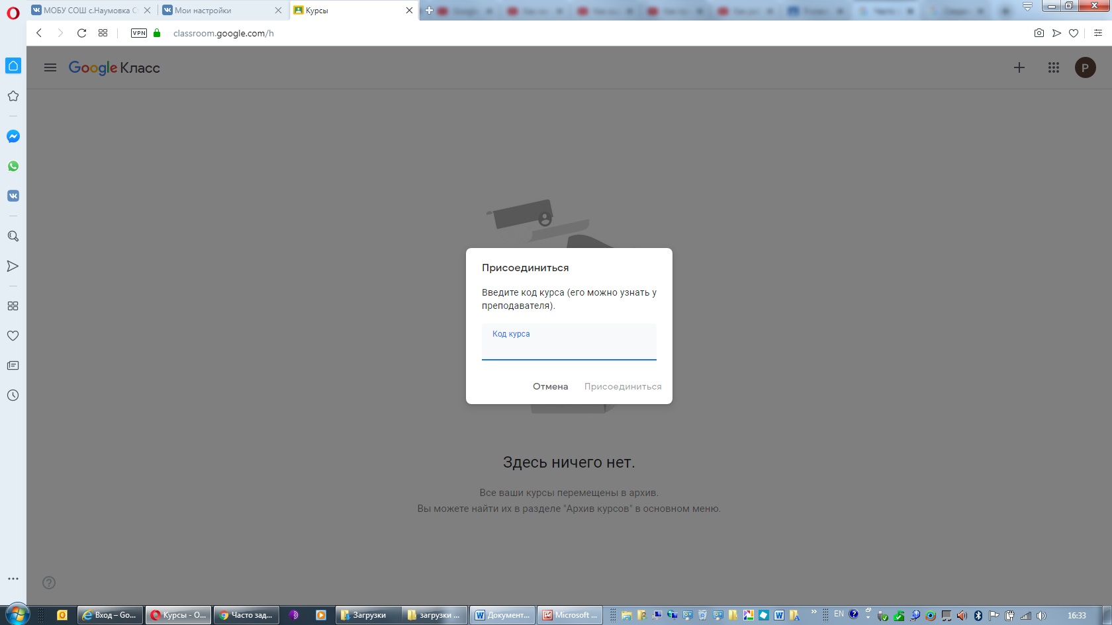Open WhatsApp in the Opera sidebar

13,166
